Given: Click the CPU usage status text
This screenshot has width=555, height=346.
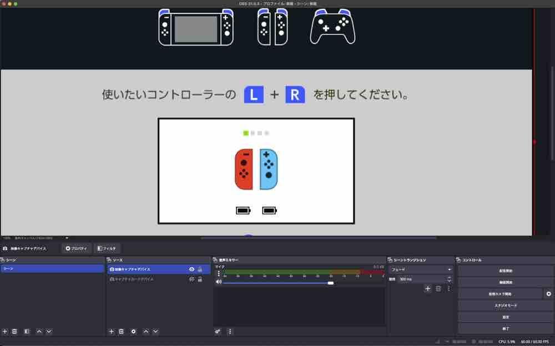Looking at the screenshot, I should coord(507,342).
